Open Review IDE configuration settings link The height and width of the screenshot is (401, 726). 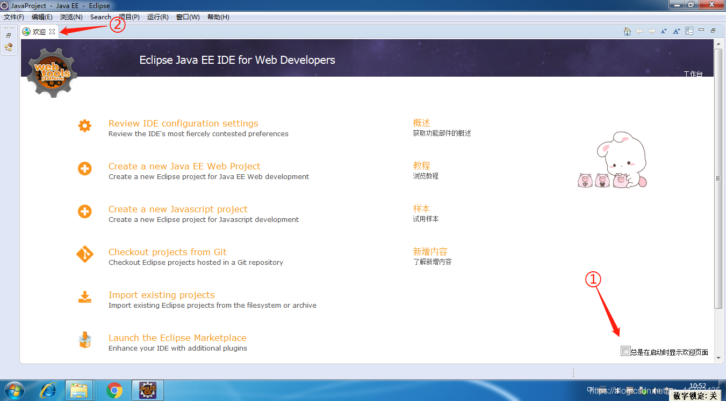(183, 123)
